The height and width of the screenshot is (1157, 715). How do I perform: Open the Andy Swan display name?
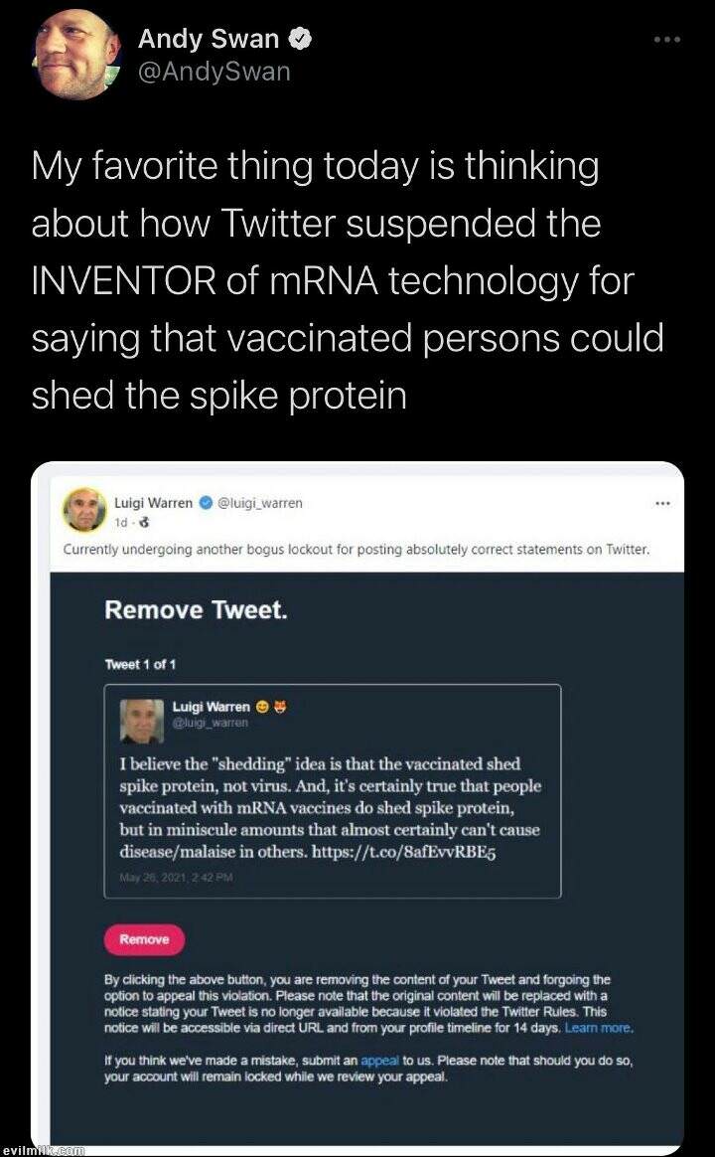pyautogui.click(x=209, y=40)
